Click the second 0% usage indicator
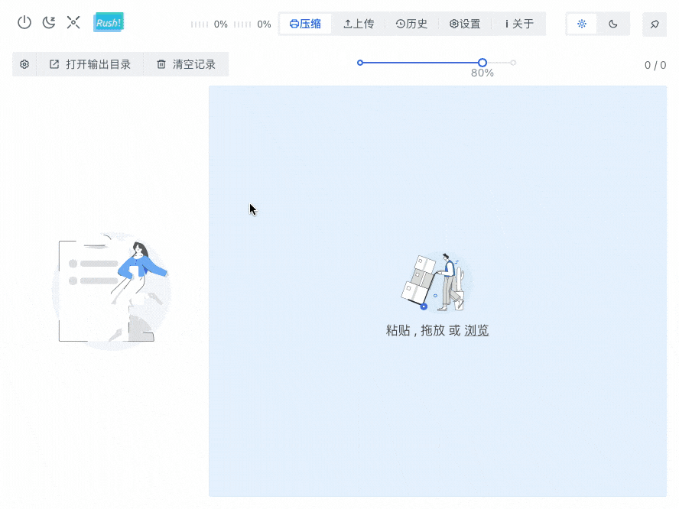This screenshot has width=679, height=509. point(252,24)
